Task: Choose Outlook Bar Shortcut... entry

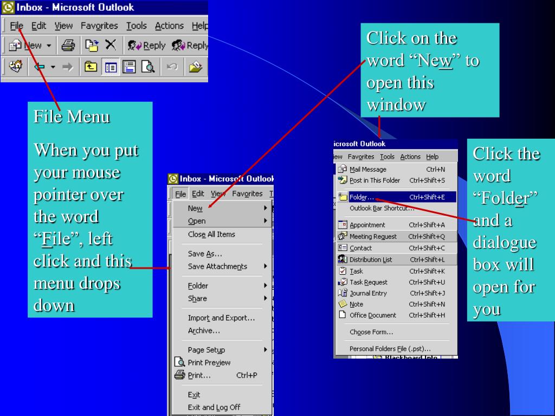Action: (x=396, y=208)
